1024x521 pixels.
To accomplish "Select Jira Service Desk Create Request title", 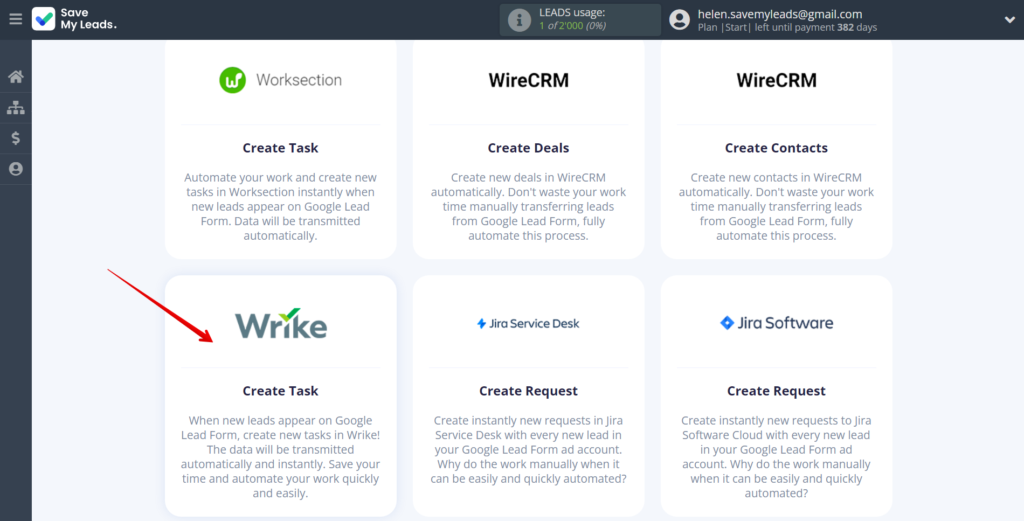I will coord(529,391).
